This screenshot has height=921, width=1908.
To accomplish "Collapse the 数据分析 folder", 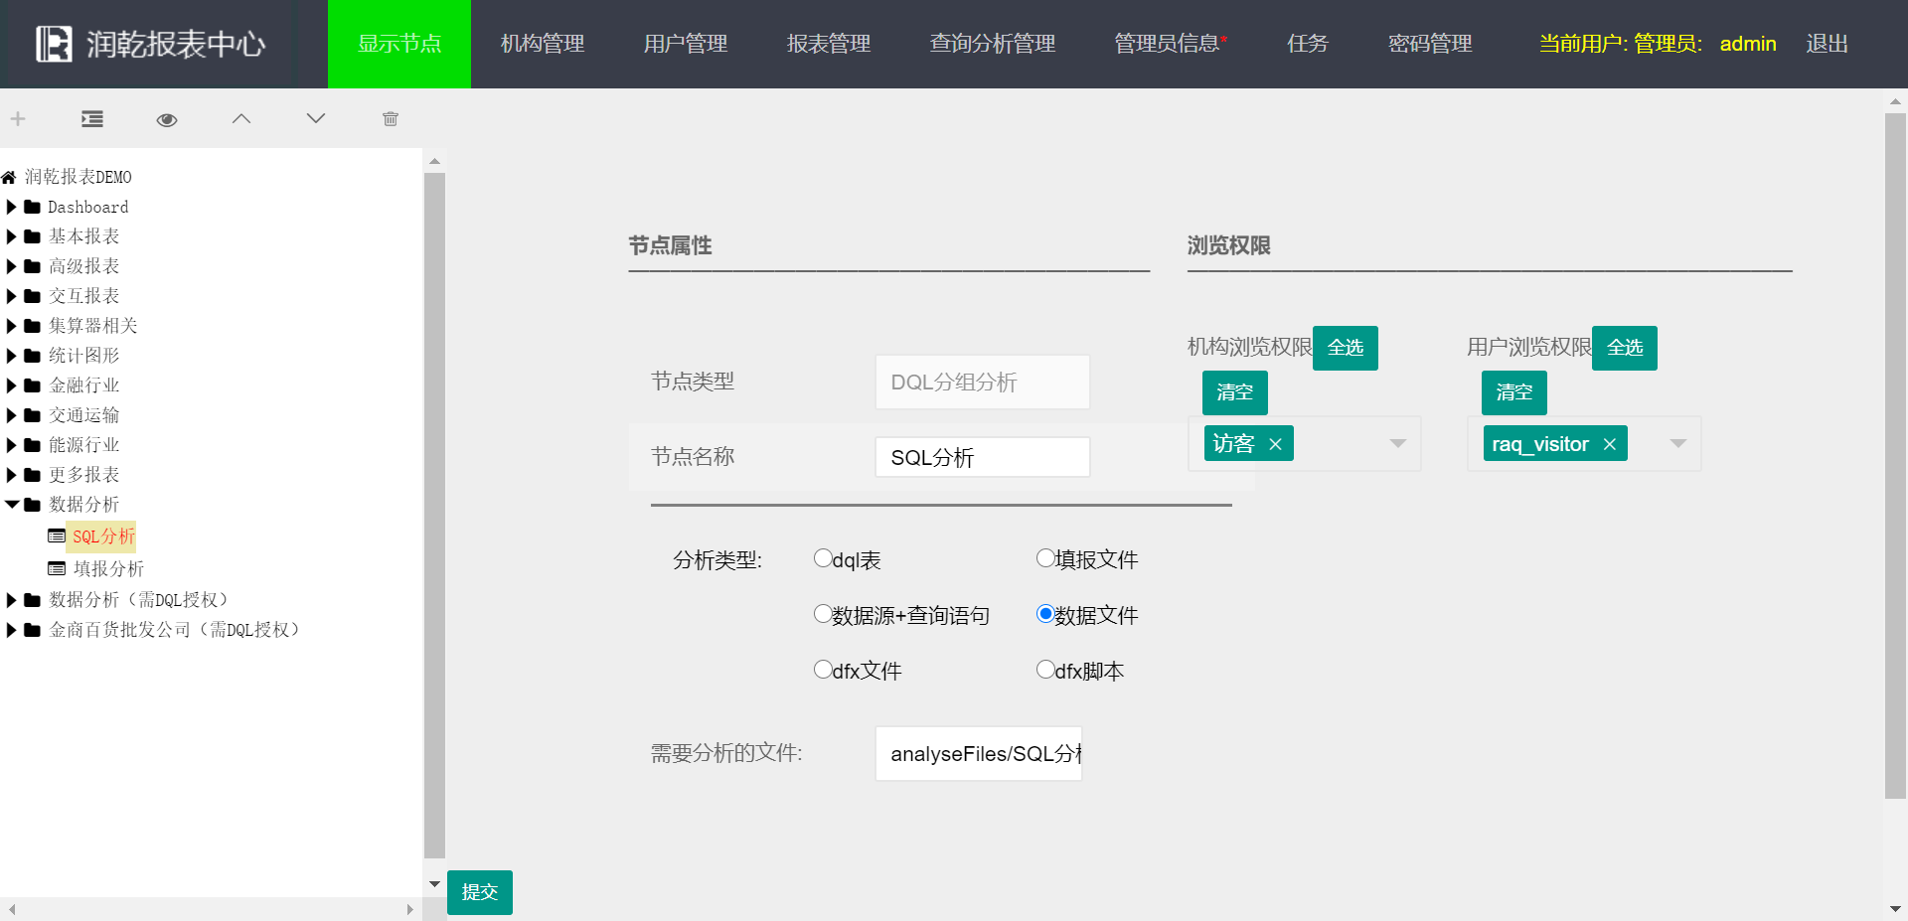I will click(x=12, y=505).
